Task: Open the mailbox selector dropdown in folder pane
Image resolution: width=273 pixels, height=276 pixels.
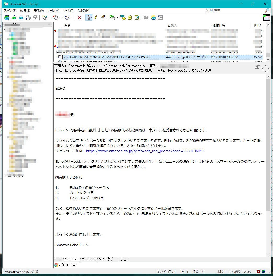Action: [x=49, y=25]
